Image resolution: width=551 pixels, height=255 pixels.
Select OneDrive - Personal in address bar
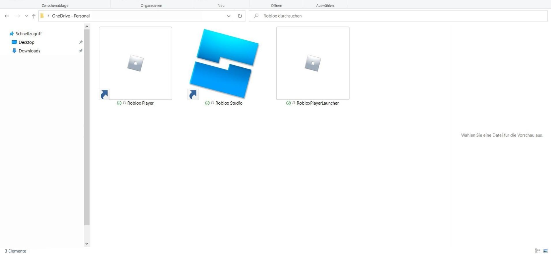pos(71,16)
